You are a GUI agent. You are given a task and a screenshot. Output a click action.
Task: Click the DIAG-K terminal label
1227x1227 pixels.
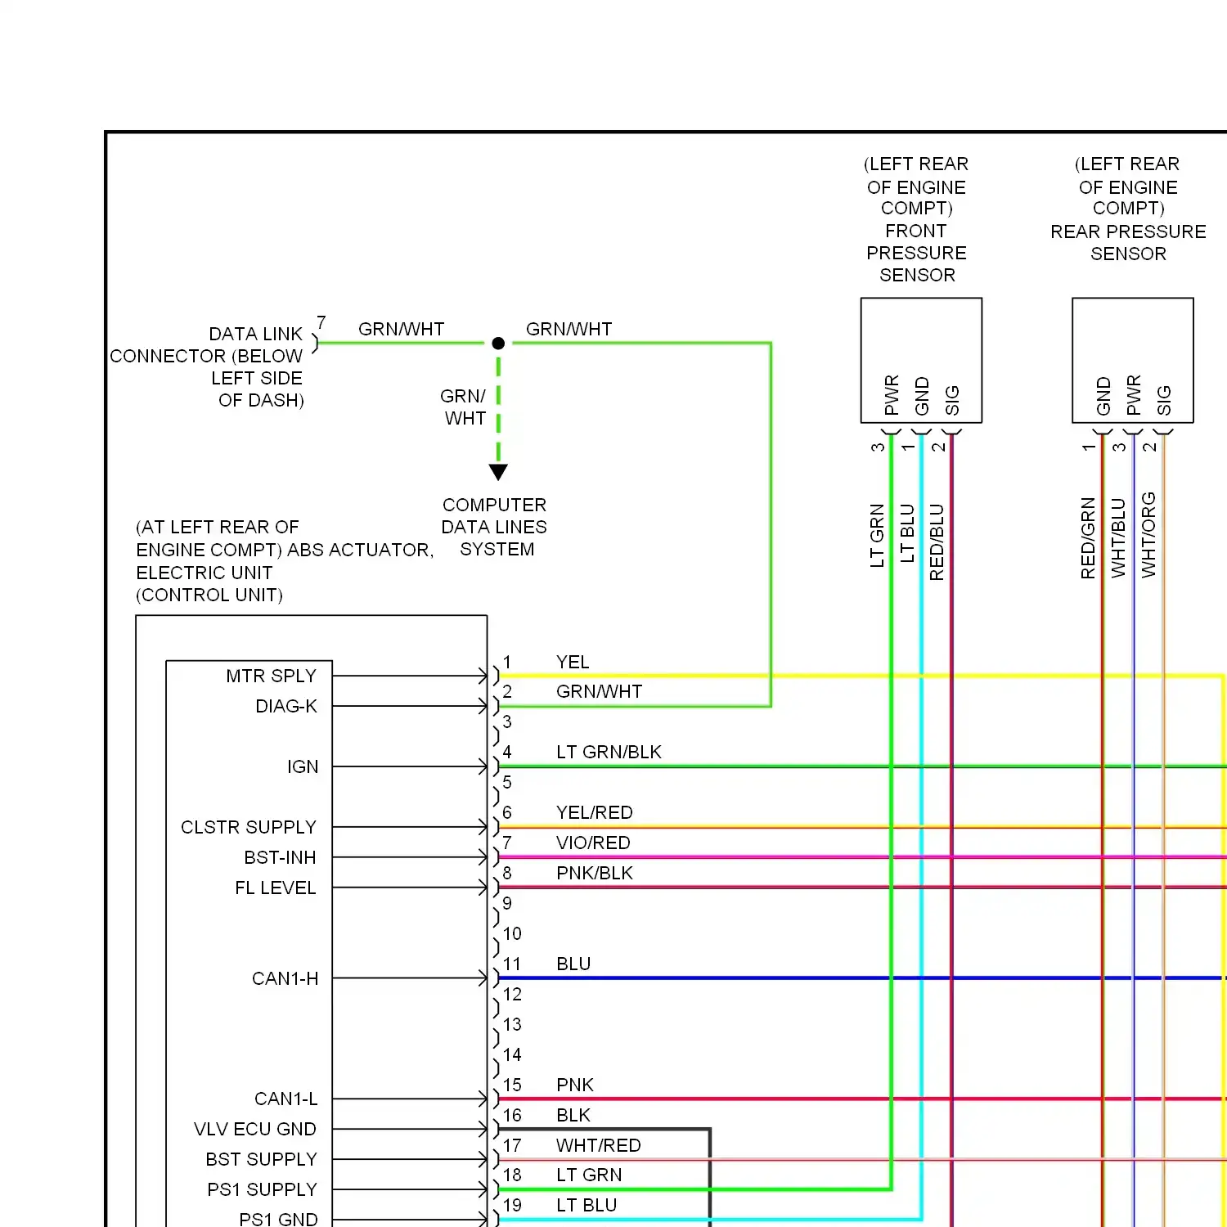click(286, 706)
